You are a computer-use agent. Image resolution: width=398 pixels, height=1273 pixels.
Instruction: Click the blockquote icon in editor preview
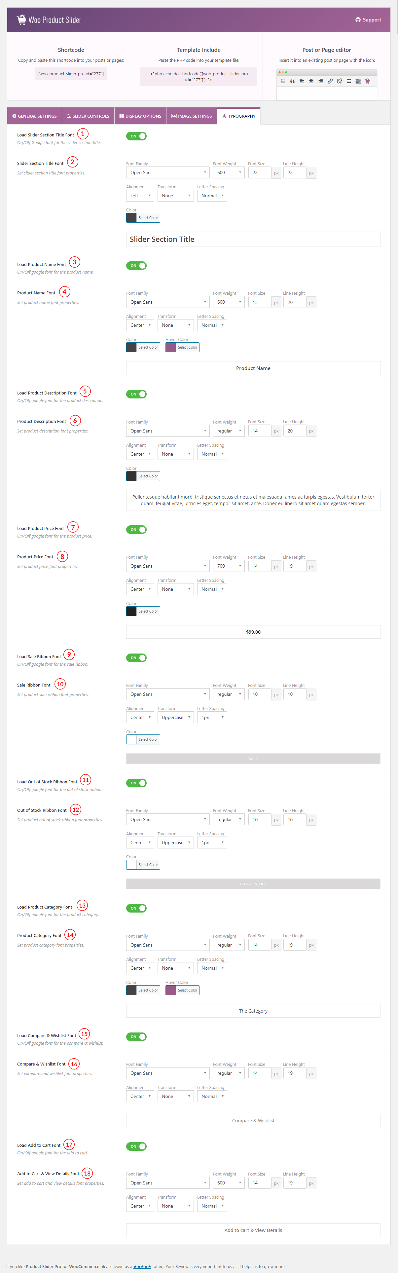coord(292,81)
